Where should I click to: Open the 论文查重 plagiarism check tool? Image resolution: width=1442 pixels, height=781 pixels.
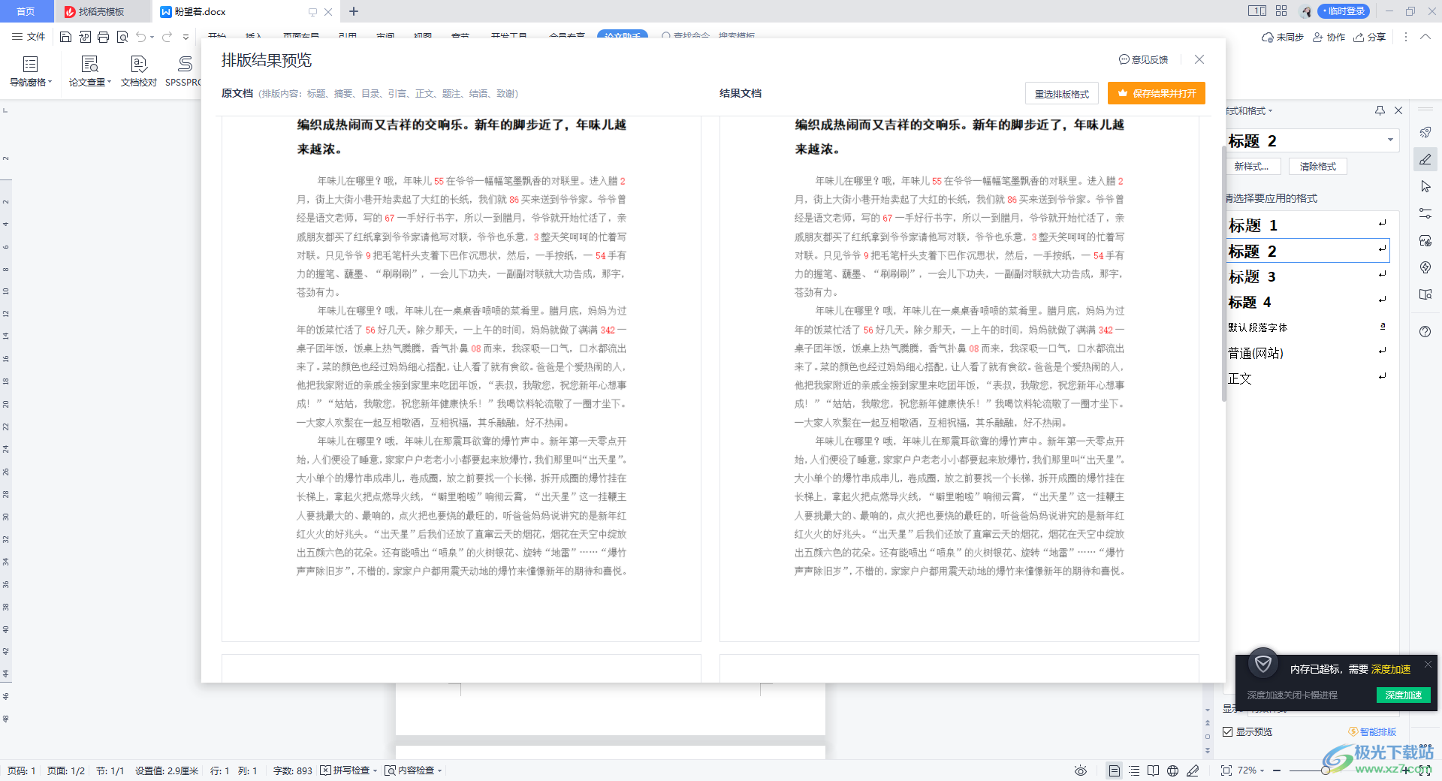click(90, 71)
